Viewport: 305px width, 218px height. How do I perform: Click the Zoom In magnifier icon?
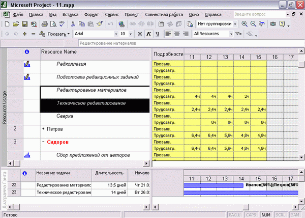click(x=245, y=24)
